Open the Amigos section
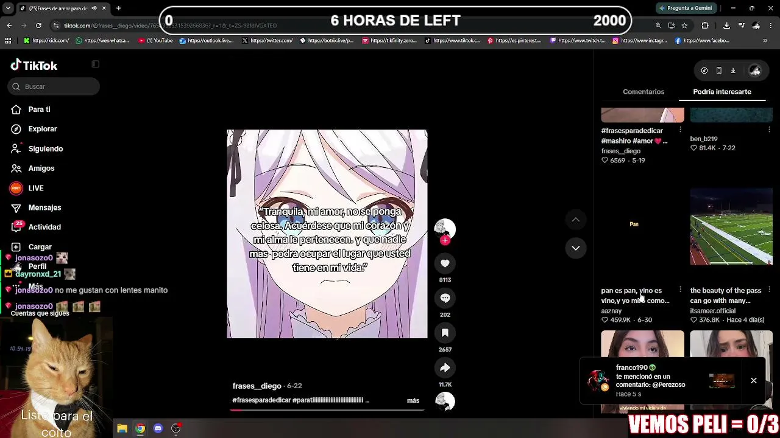780x438 pixels. coord(33,169)
